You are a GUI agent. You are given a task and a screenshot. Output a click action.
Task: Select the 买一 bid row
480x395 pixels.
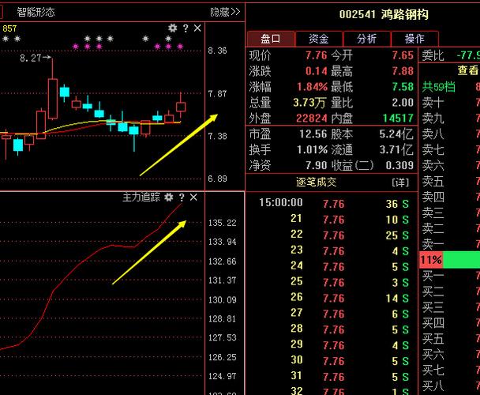[449, 276]
